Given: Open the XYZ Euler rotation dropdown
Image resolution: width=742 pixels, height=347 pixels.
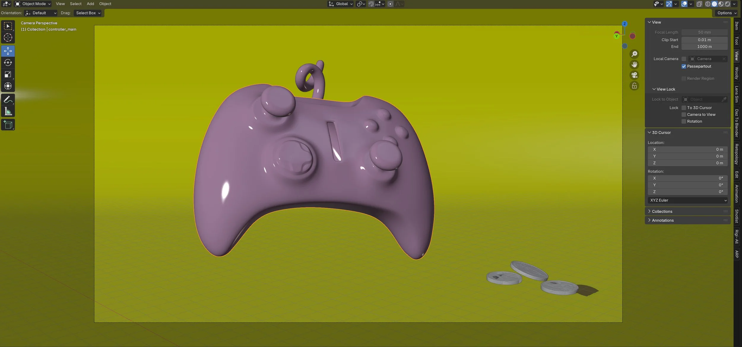Looking at the screenshot, I should click(687, 200).
